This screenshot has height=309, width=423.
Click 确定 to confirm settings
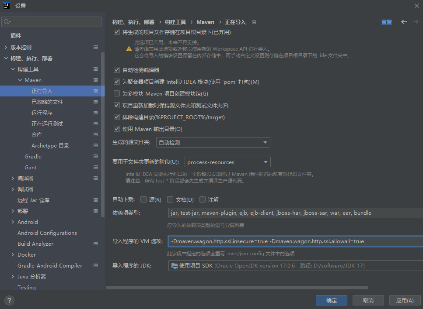click(x=331, y=300)
